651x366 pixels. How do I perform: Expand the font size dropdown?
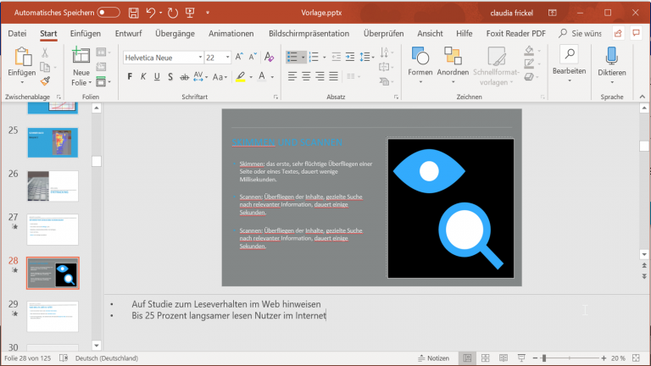tap(235, 58)
